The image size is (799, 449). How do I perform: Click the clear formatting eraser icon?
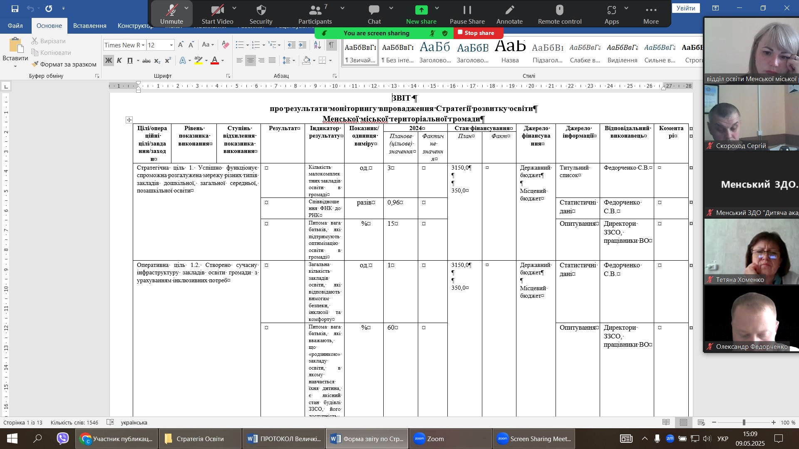225,45
